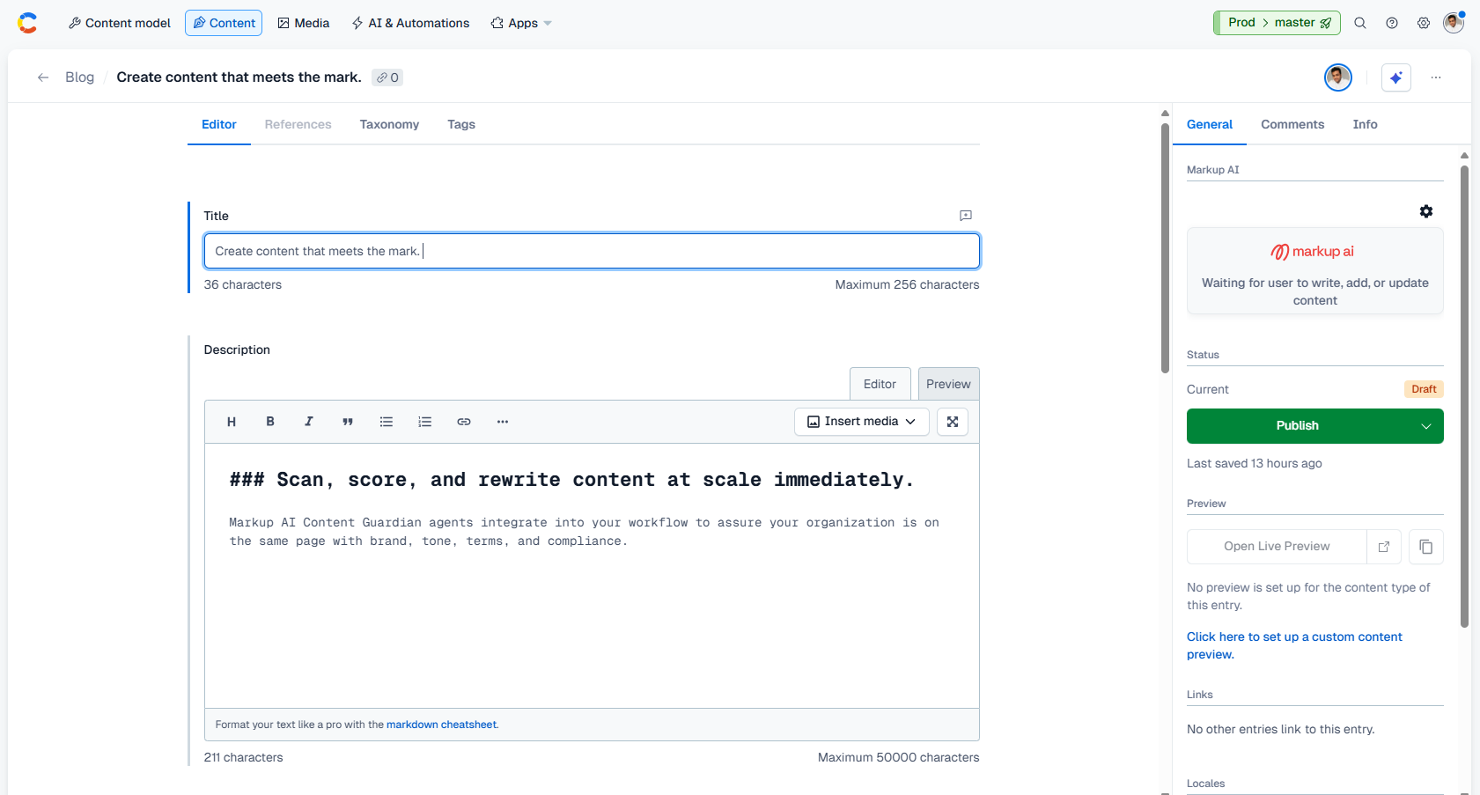The height and width of the screenshot is (795, 1480).
Task: Open the Apps menu dropdown
Action: click(520, 23)
